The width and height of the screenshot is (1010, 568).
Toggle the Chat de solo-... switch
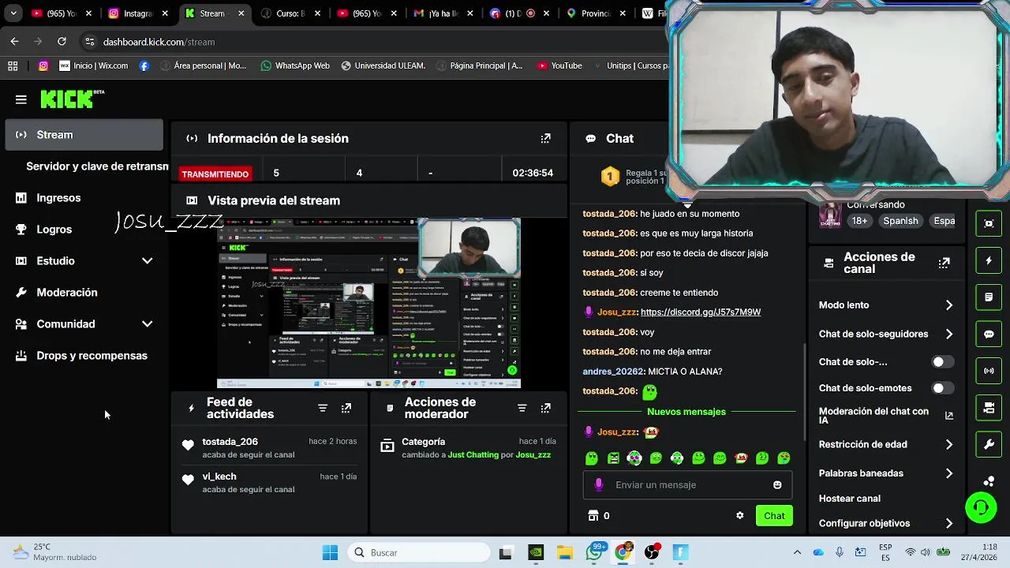point(942,362)
